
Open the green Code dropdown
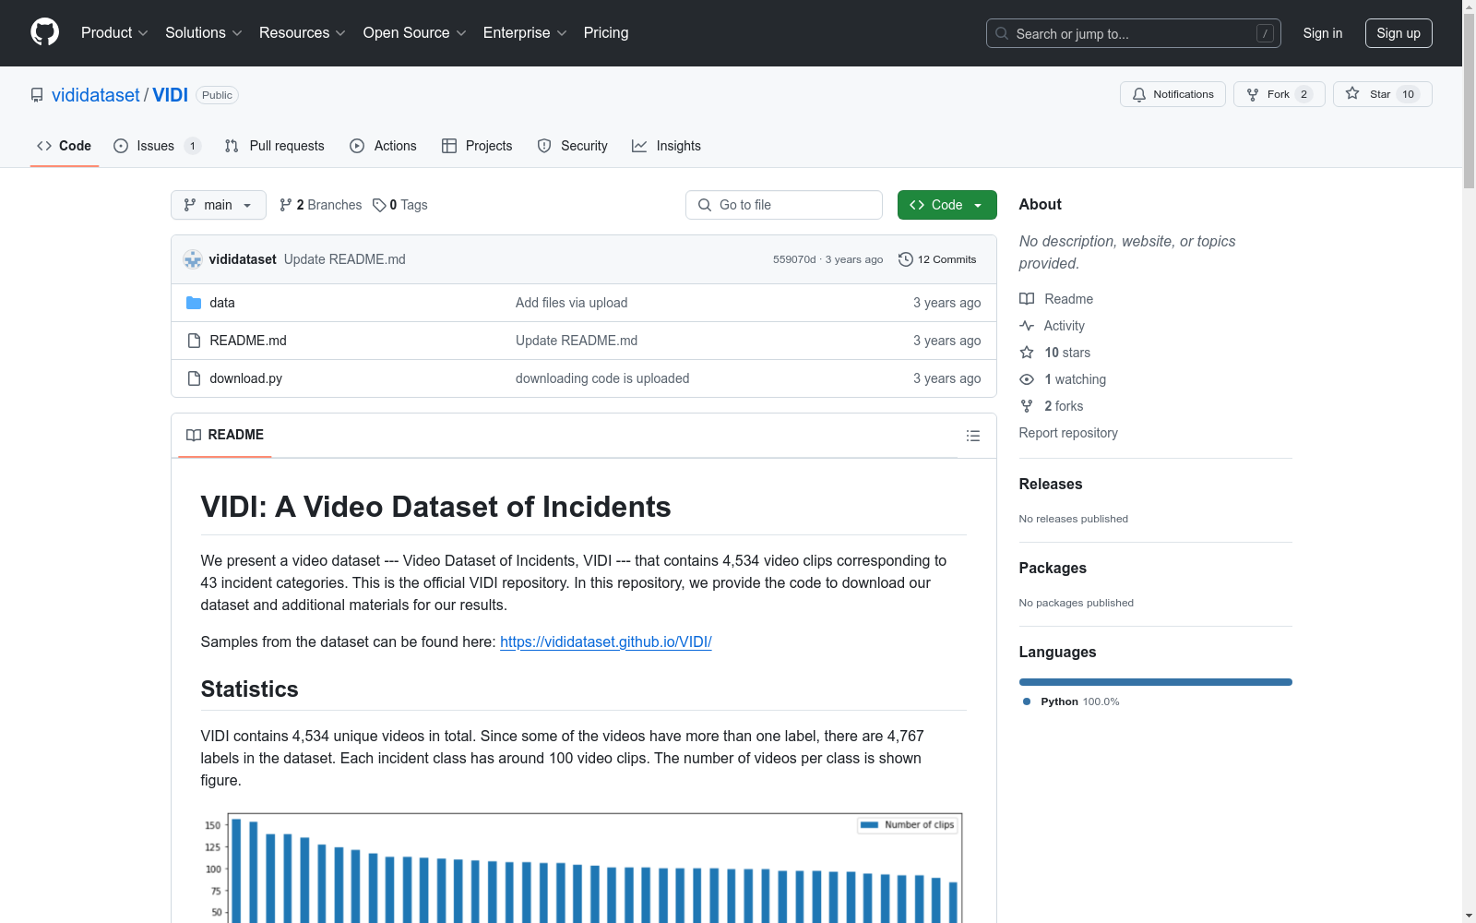coord(946,205)
